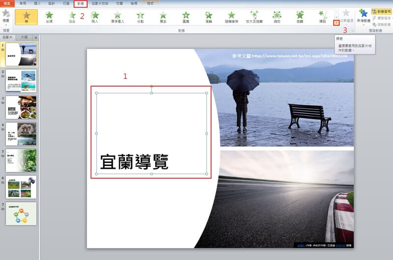Switch to the 切換 (Transitions) ribbon tab
This screenshot has width=393, height=260.
[66, 3]
